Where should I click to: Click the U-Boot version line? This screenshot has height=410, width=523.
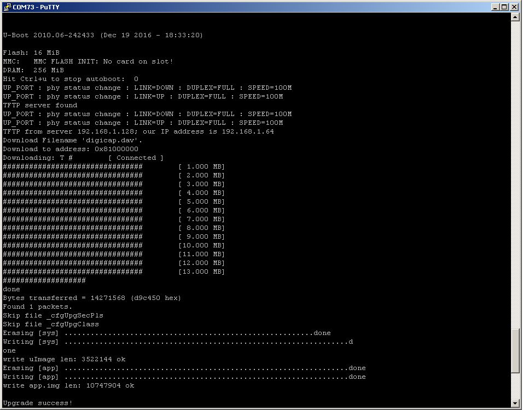103,35
